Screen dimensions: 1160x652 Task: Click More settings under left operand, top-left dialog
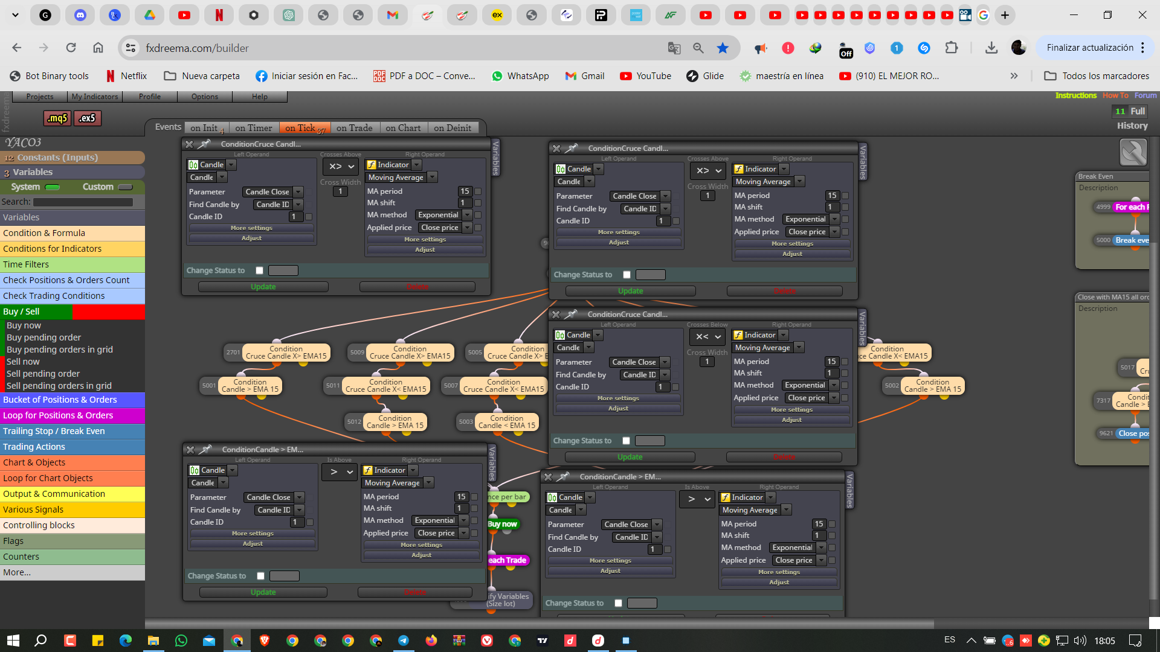pyautogui.click(x=251, y=228)
